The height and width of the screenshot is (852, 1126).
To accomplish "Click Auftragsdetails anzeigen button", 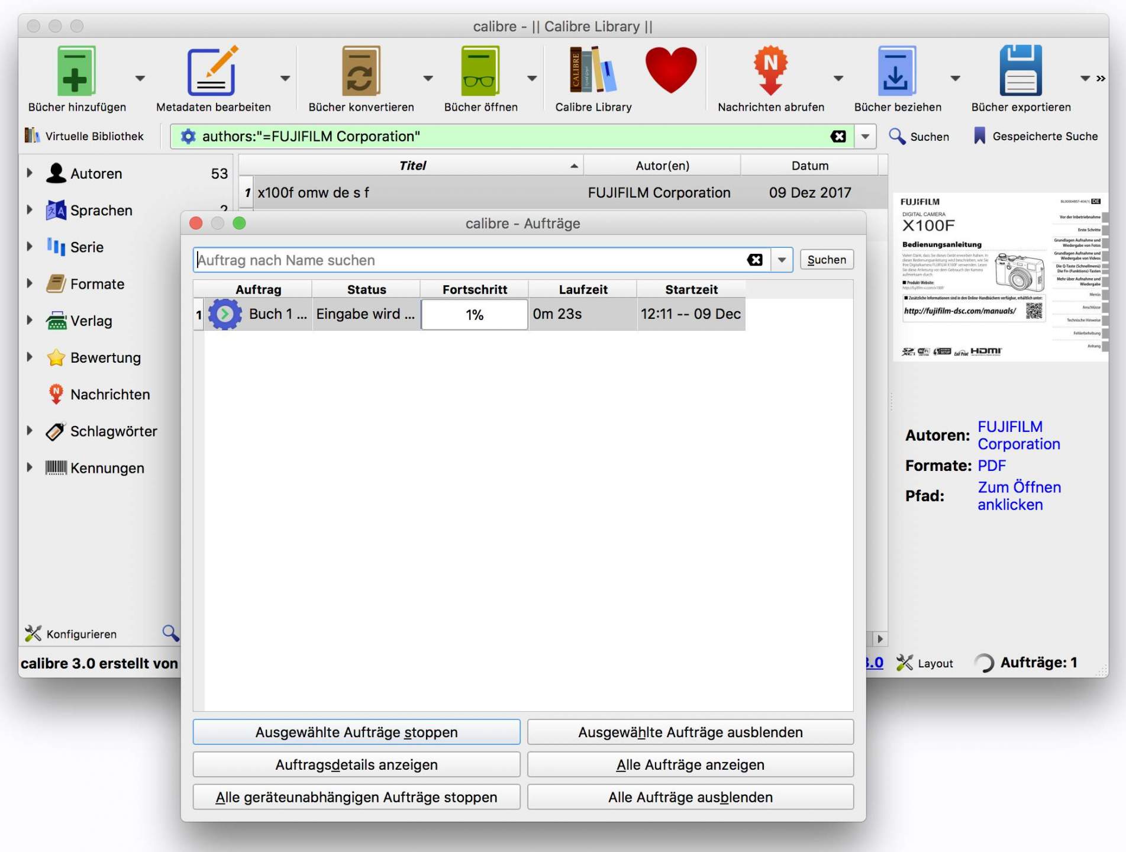I will tap(356, 764).
